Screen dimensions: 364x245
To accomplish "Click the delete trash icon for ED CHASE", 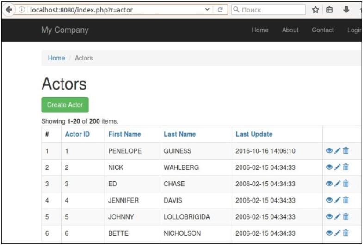I will [345, 184].
